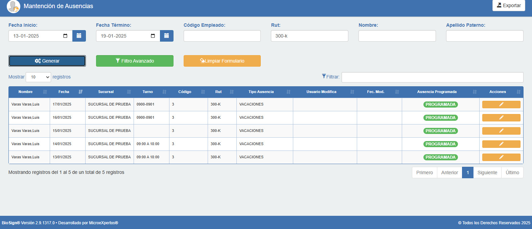Image resolution: width=532 pixels, height=229 pixels.
Task: Go to Siguiente page in pagination
Action: pos(487,173)
